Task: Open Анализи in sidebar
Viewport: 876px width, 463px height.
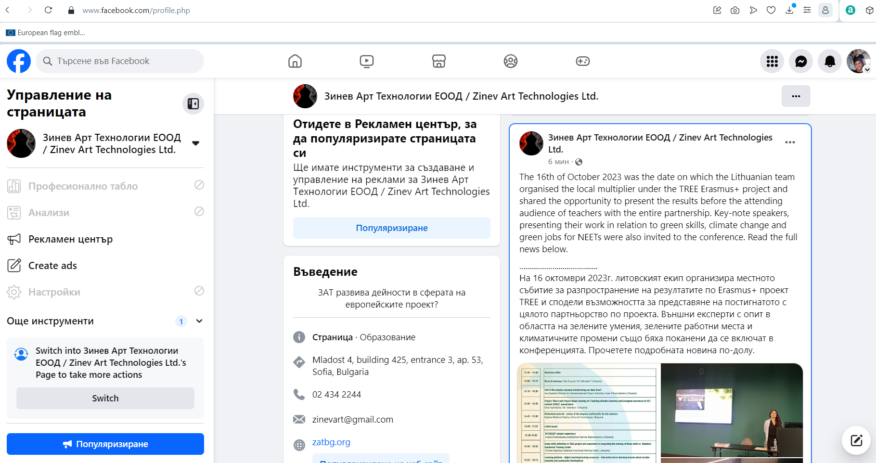Action: 105,213
